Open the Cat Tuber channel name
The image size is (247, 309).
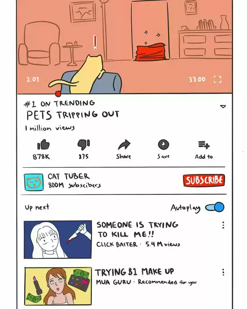(69, 176)
